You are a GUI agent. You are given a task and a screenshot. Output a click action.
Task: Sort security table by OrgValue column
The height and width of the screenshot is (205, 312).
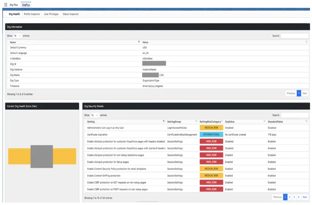(x=245, y=122)
